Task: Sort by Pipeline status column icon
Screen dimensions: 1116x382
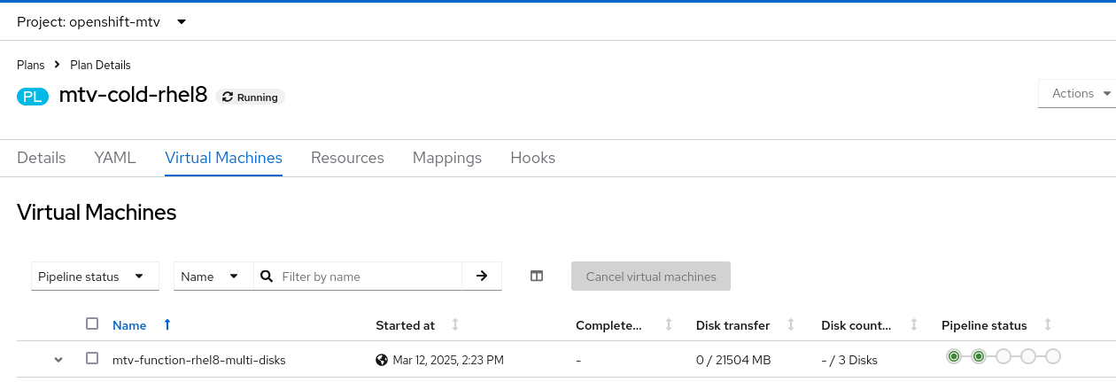Action: point(1049,325)
